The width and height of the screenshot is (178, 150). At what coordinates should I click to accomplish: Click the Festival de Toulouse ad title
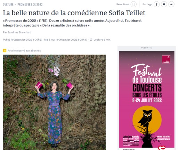(x=147, y=74)
